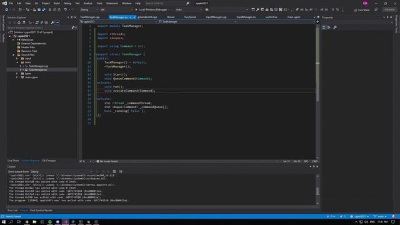Click the user account avatar icon
400x225 pixels.
tap(365, 3)
